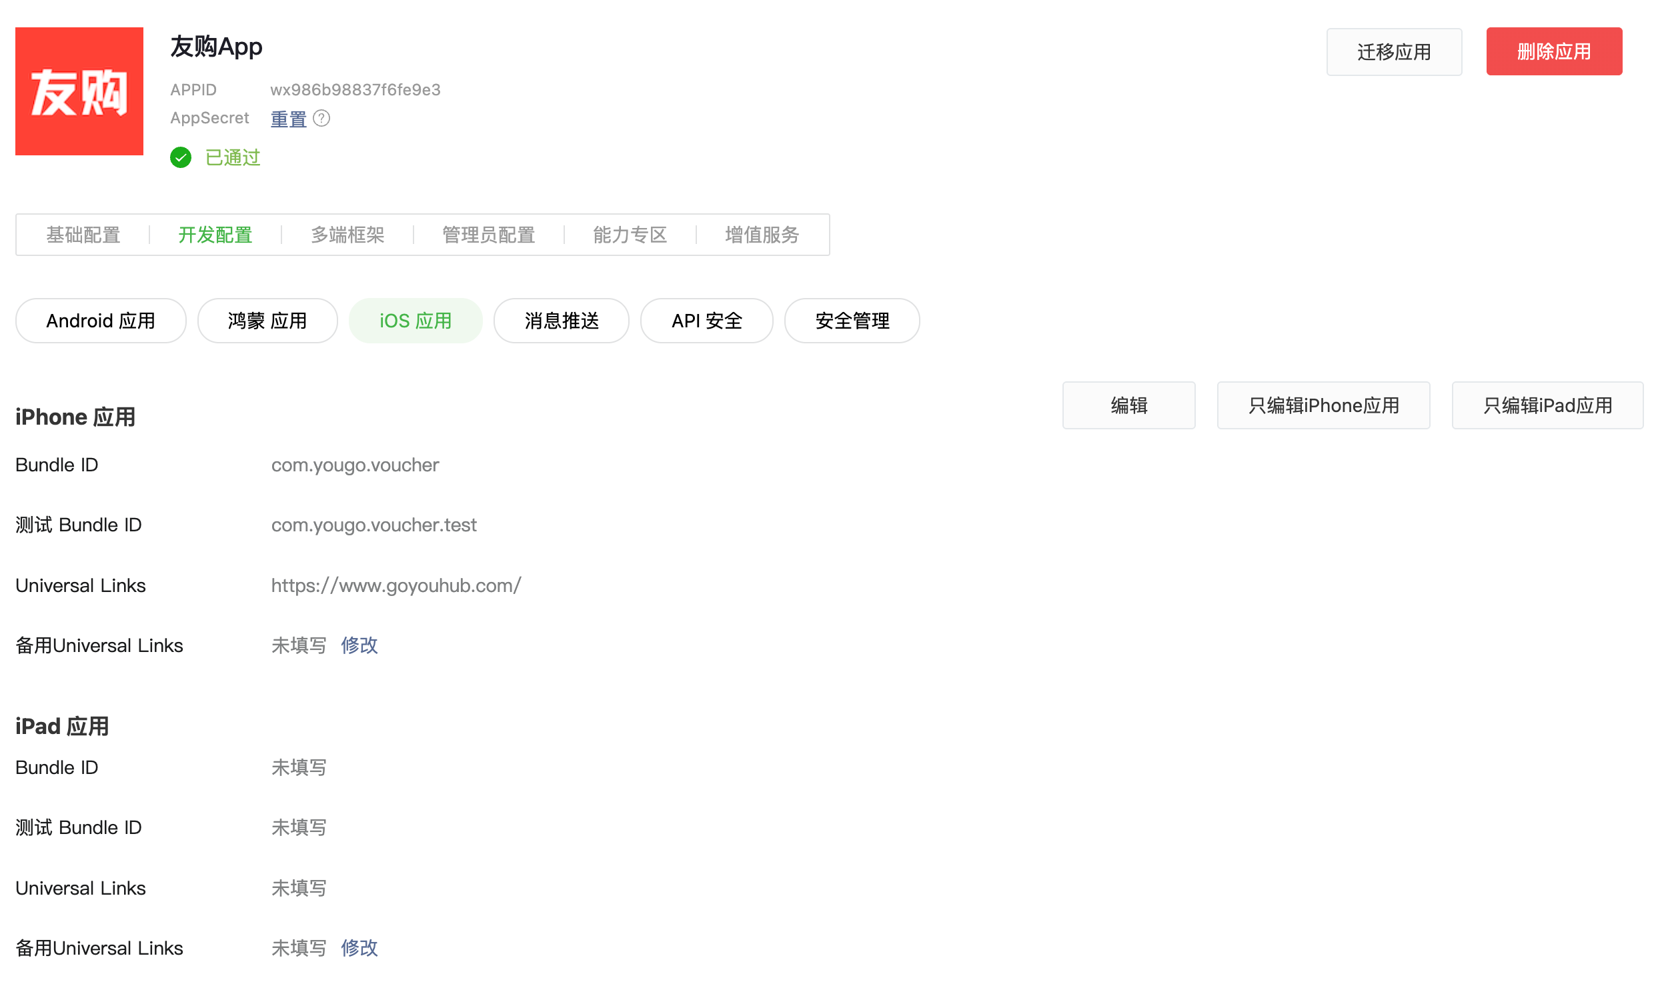Viewport: 1674px width, 996px height.
Task: Select the Android 应用 pill
Action: (101, 321)
